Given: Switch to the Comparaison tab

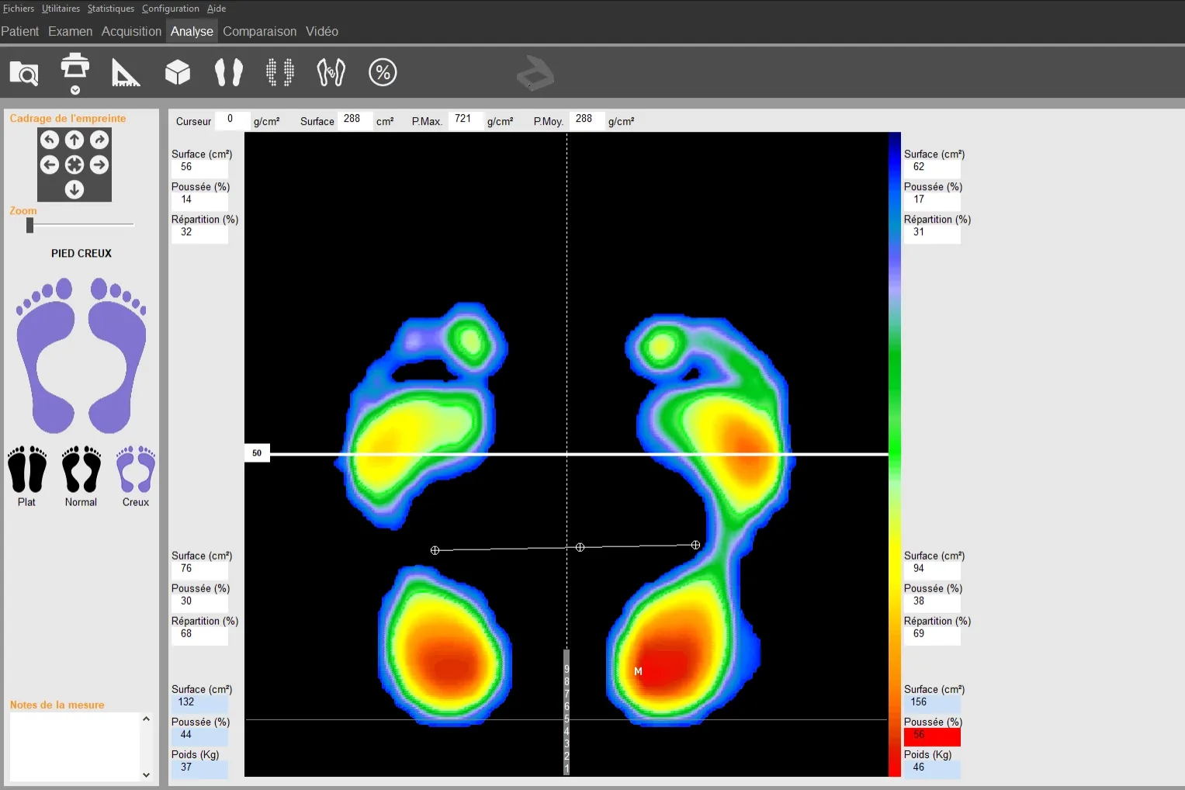Looking at the screenshot, I should point(259,32).
